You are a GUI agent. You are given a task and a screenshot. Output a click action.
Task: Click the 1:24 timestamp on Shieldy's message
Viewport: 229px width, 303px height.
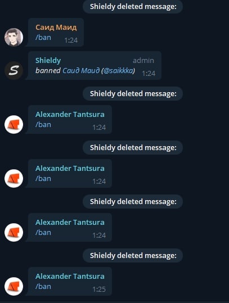(149, 74)
